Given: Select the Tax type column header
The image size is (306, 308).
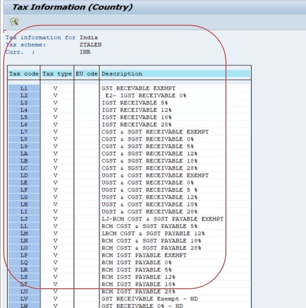Looking at the screenshot, I should [57, 74].
